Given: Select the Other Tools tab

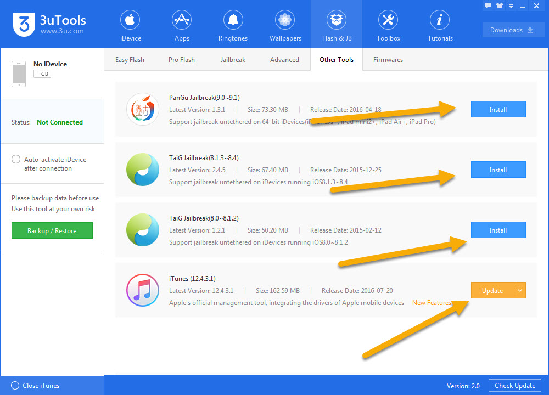Looking at the screenshot, I should tap(337, 59).
